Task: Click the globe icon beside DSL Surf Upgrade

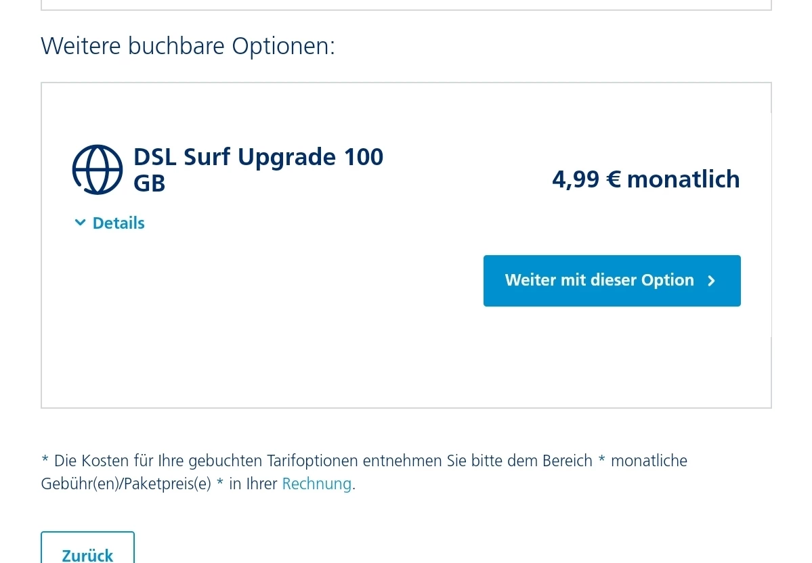Action: [98, 169]
